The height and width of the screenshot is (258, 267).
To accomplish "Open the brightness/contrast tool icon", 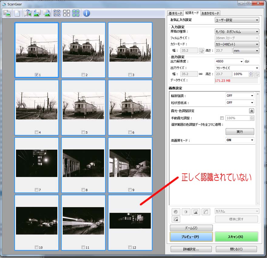I will 186,212.
